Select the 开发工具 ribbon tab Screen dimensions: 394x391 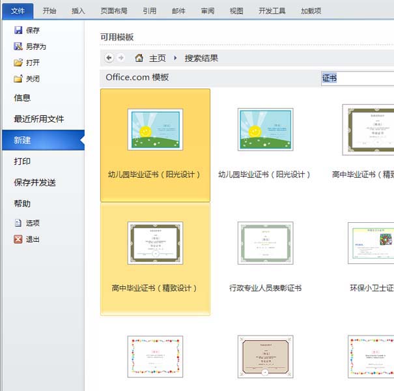[272, 10]
